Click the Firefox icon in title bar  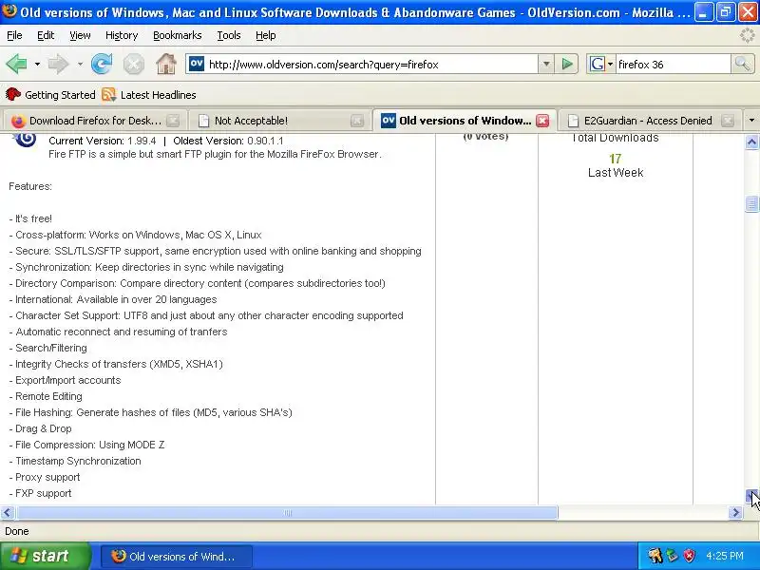click(x=9, y=10)
